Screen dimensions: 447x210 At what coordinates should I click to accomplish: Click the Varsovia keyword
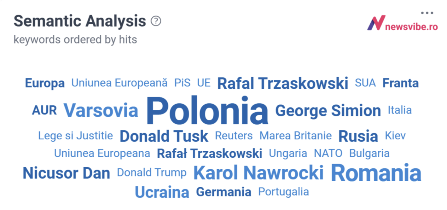(101, 110)
